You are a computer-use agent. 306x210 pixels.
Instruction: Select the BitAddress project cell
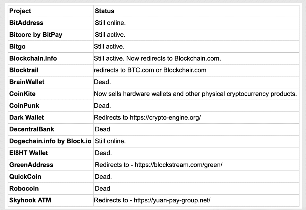point(26,23)
